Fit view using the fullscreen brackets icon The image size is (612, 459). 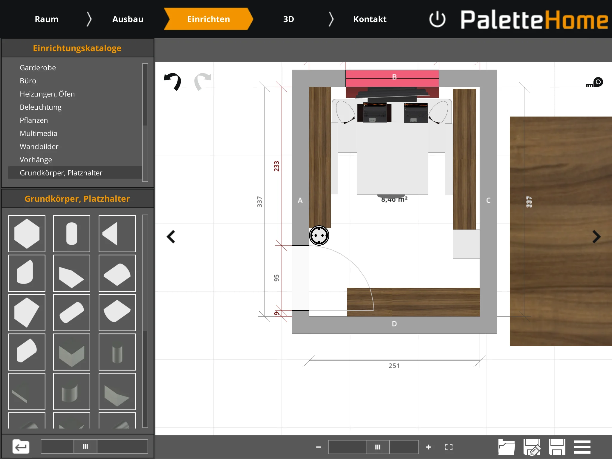point(449,447)
